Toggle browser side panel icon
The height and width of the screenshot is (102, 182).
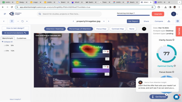click(x=170, y=7)
